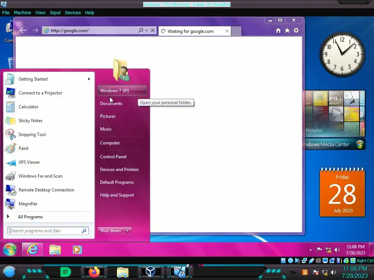Click the user account picture icon
374x280 pixels.
(x=122, y=70)
